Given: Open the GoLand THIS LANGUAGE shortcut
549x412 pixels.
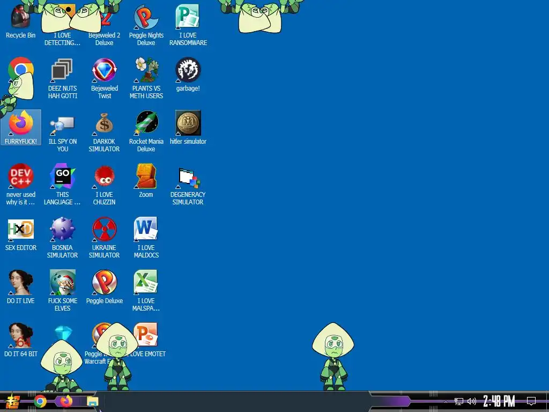Looking at the screenshot, I should pyautogui.click(x=62, y=185).
